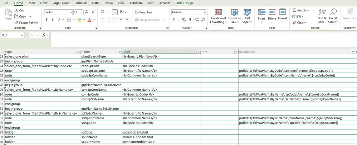The height and width of the screenshot is (145, 357).
Task: Click Insert Function fx button
Action: pos(44,35)
